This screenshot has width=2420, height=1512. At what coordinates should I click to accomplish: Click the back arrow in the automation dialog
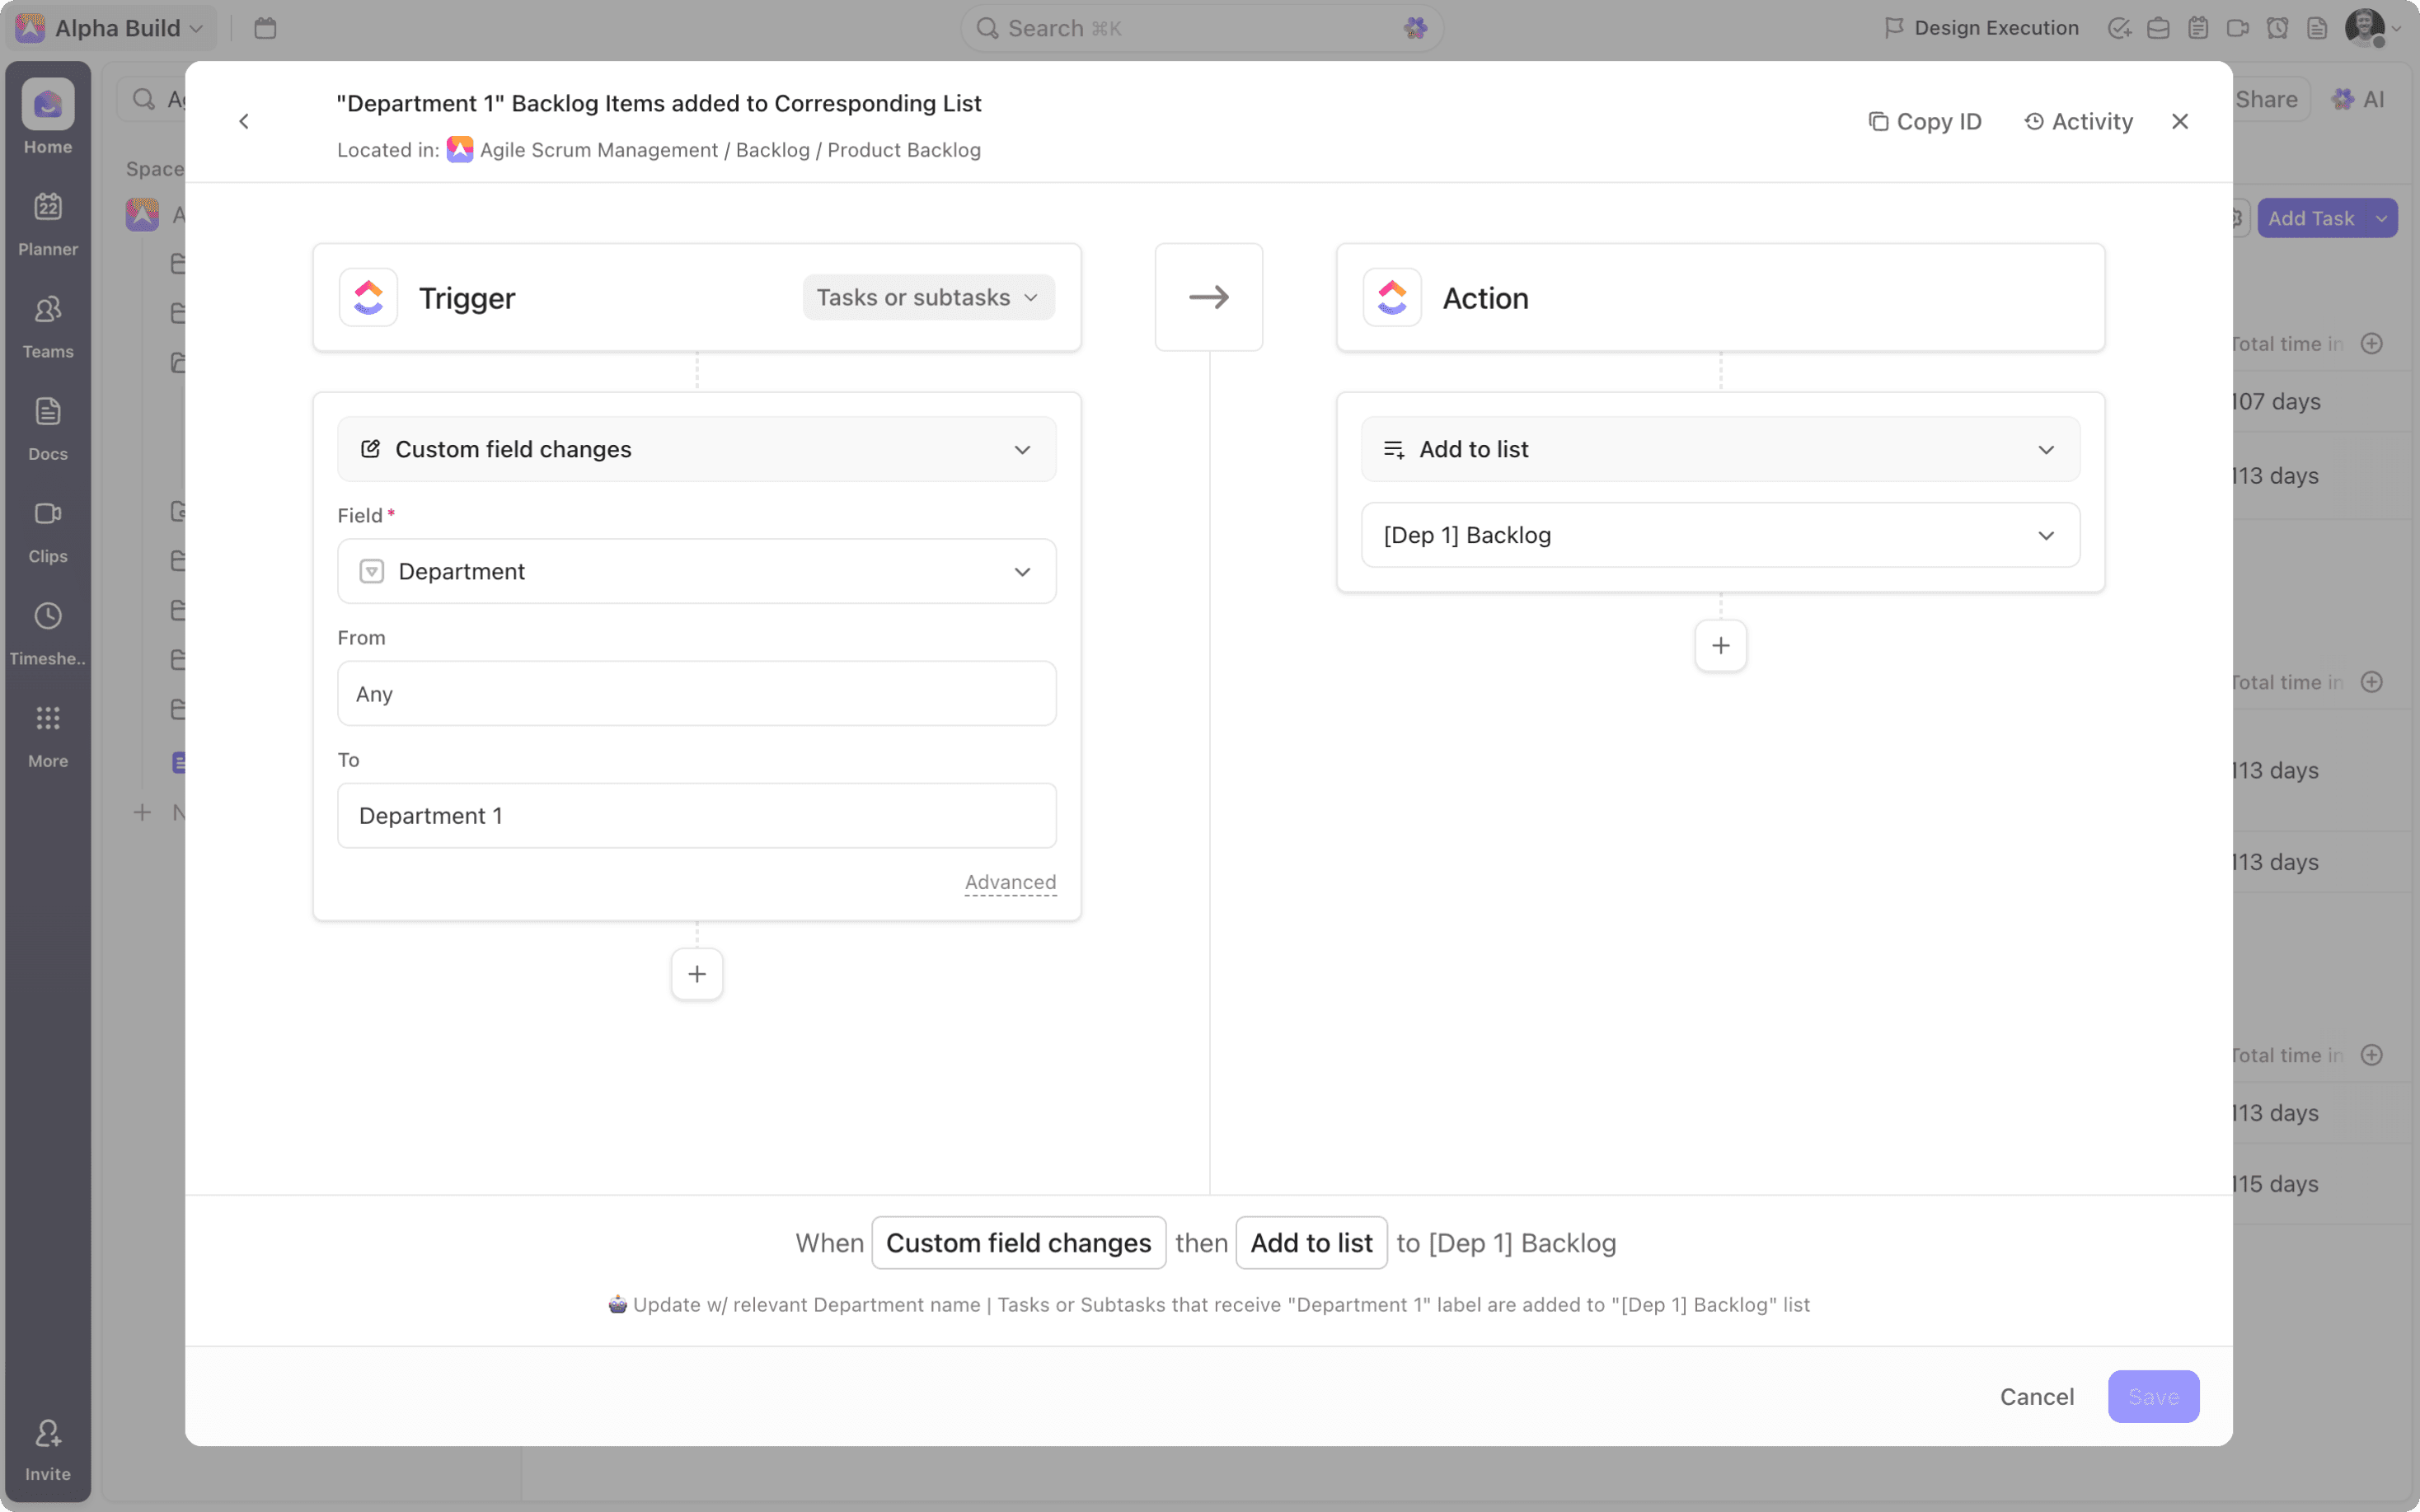(x=244, y=121)
